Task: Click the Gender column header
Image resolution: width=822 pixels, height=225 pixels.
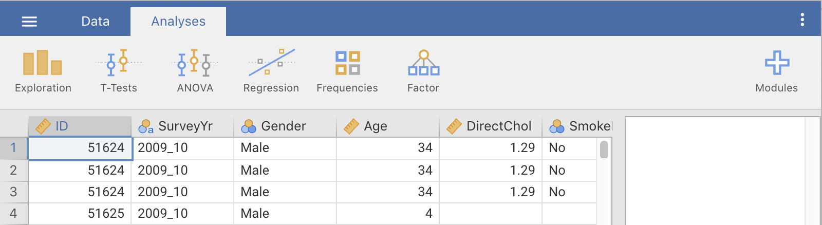Action: pyautogui.click(x=285, y=126)
